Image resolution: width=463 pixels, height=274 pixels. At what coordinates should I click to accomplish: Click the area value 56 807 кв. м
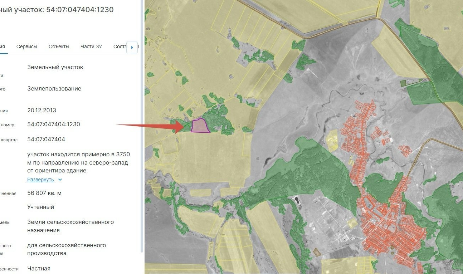[x=44, y=193]
